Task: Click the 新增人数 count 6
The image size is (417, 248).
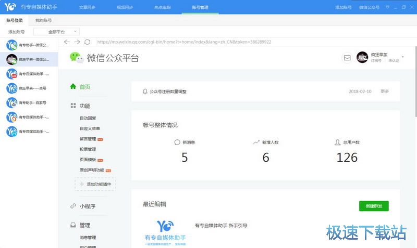Action: (266, 158)
